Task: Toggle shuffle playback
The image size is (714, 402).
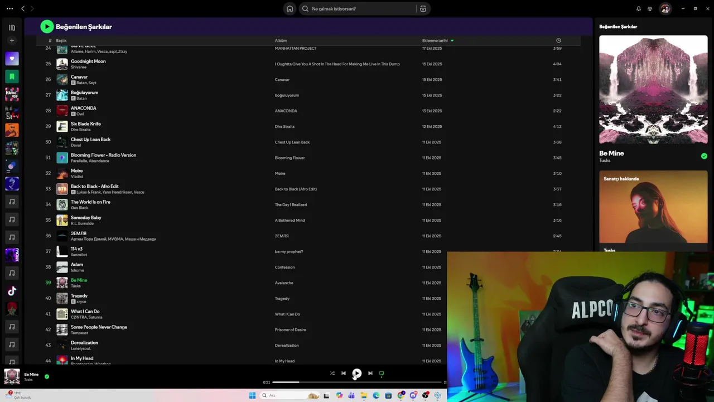Action: tap(332, 373)
